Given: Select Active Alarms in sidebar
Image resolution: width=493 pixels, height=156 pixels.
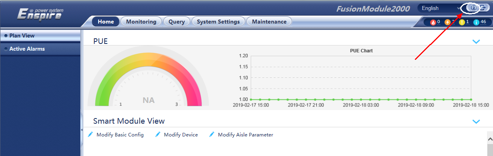Looking at the screenshot, I should [x=40, y=49].
